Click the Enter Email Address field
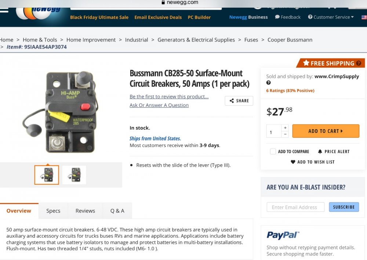This screenshot has width=367, height=260. click(295, 207)
